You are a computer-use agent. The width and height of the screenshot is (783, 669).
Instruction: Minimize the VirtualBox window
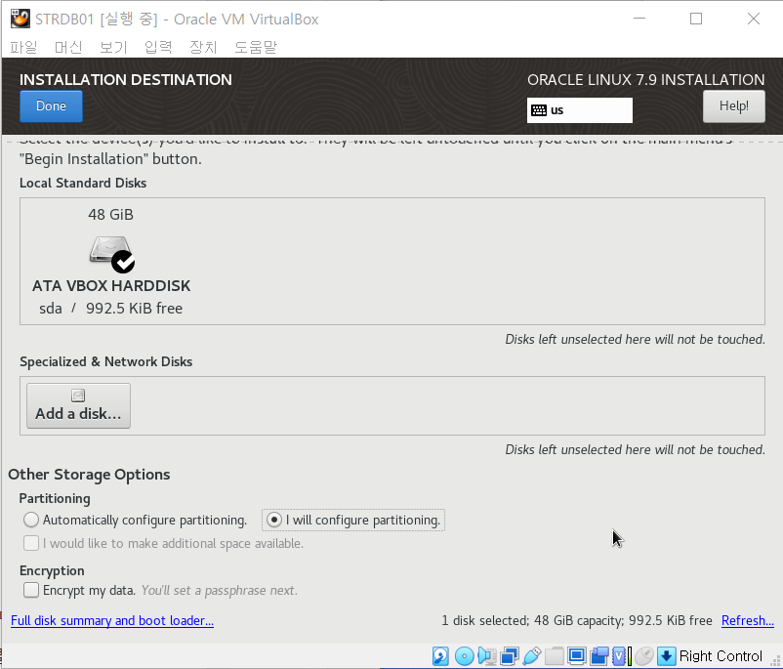coord(639,19)
